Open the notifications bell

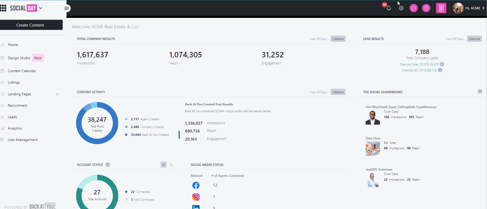click(x=389, y=8)
